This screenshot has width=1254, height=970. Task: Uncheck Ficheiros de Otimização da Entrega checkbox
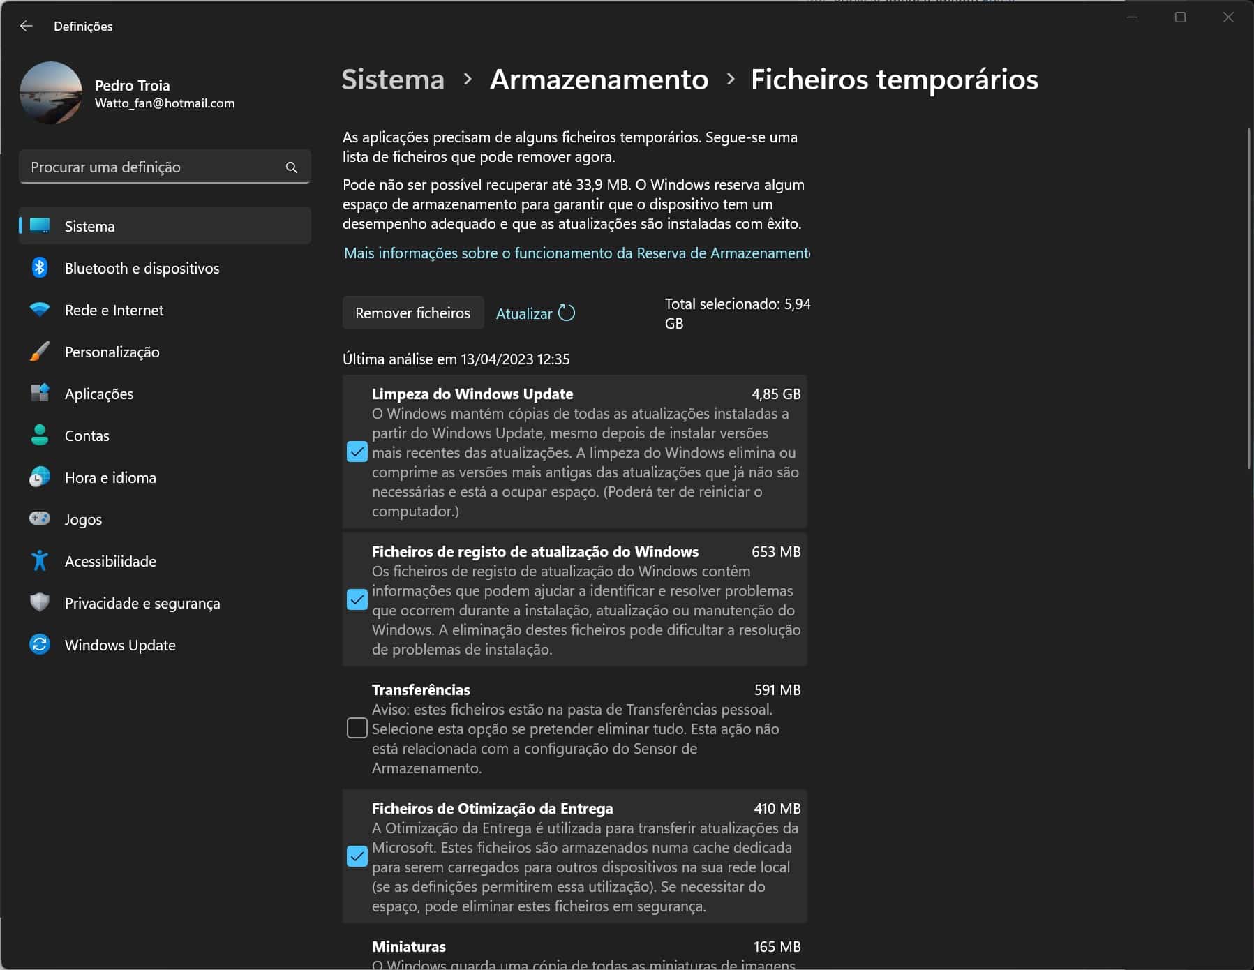click(357, 856)
